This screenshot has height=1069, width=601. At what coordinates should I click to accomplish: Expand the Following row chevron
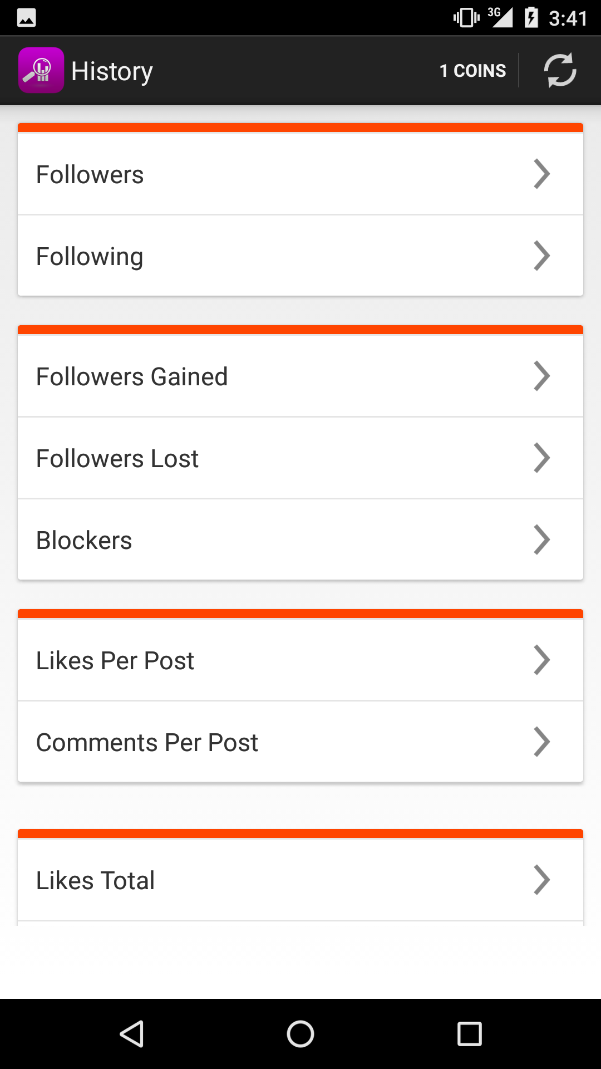click(541, 256)
